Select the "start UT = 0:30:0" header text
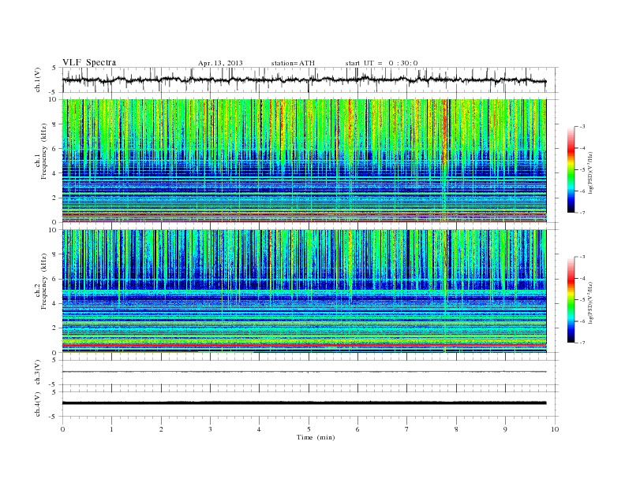The height and width of the screenshot is (482, 625). point(381,63)
